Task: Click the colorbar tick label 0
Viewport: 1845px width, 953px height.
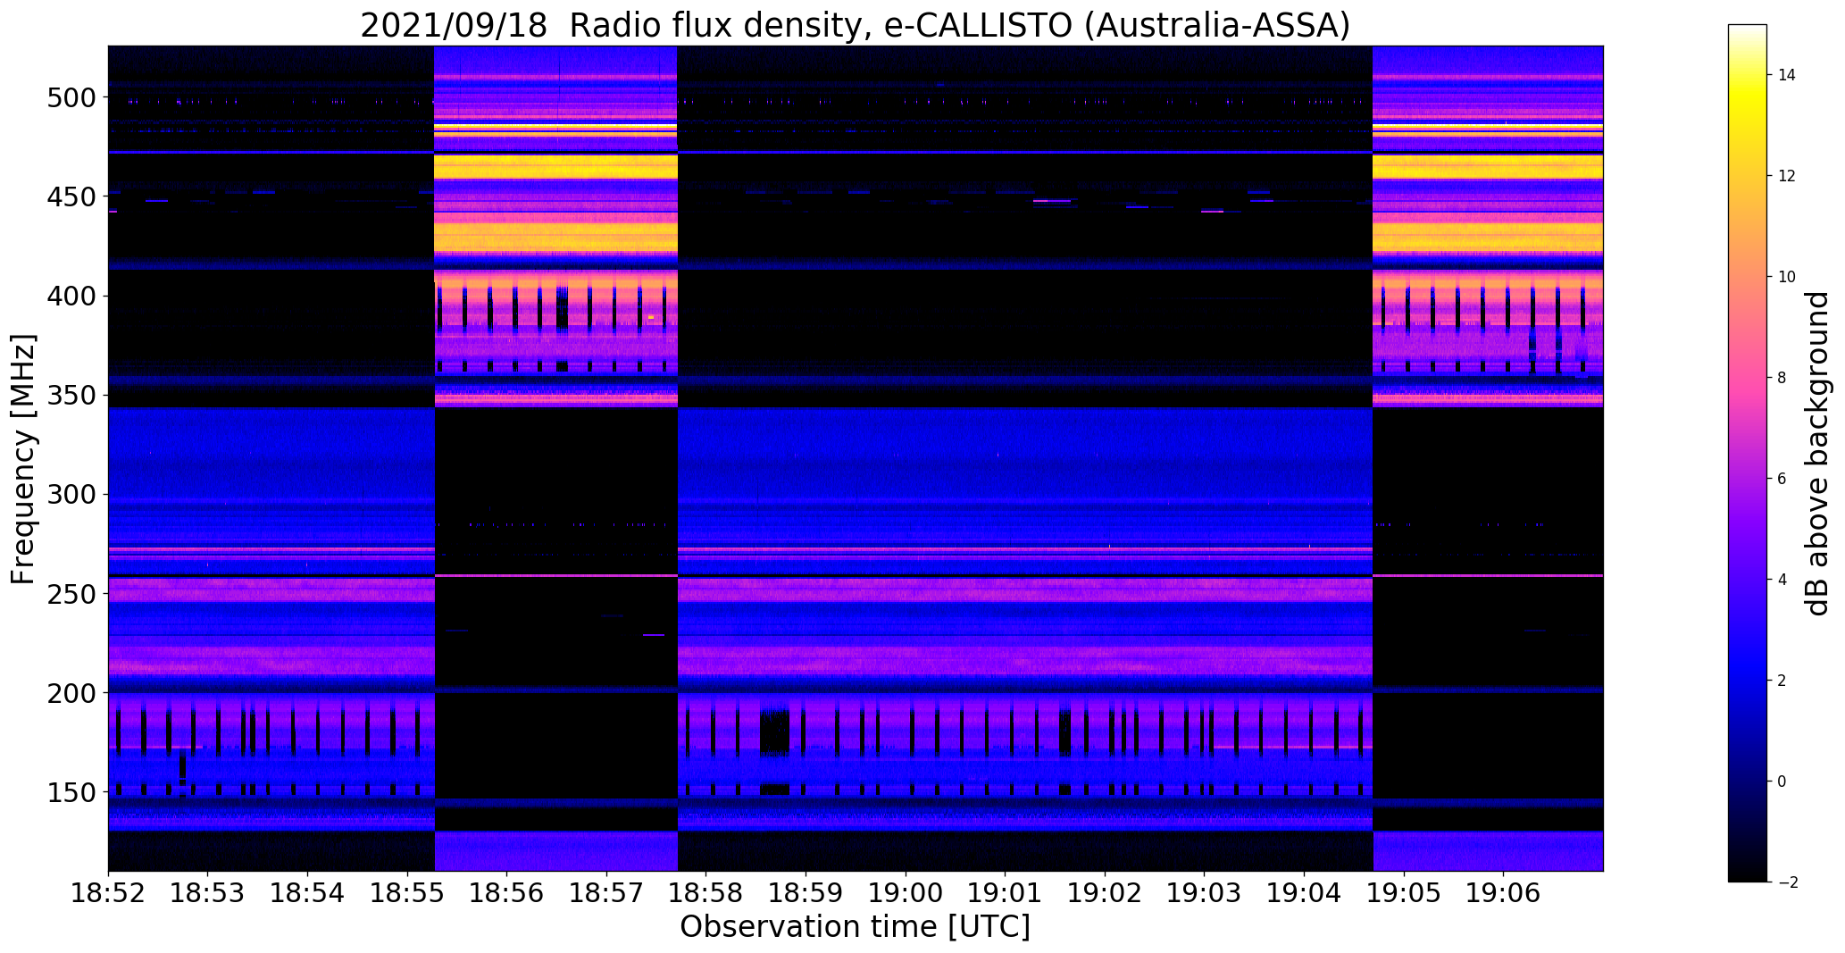Action: (1782, 782)
